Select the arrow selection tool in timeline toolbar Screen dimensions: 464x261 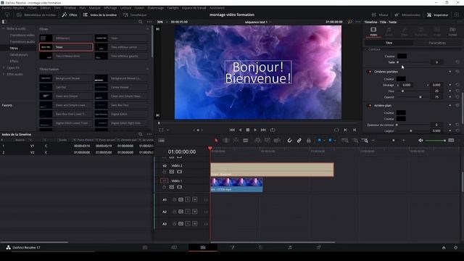pos(216,140)
